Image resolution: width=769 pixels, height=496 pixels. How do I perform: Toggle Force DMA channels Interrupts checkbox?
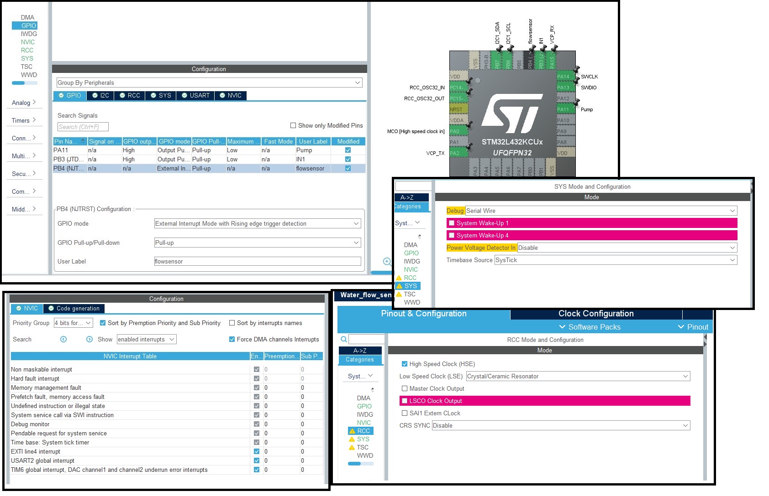click(232, 339)
